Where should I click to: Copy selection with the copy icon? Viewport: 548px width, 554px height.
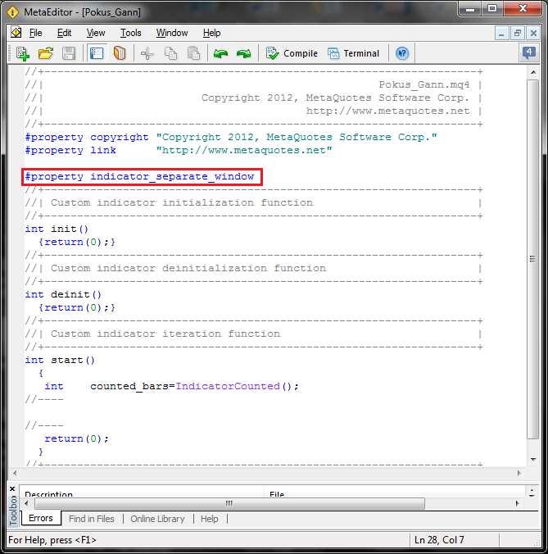point(170,54)
